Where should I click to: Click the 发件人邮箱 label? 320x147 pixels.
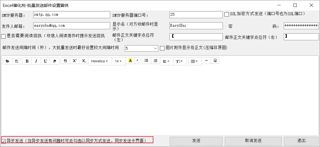(x=13, y=26)
